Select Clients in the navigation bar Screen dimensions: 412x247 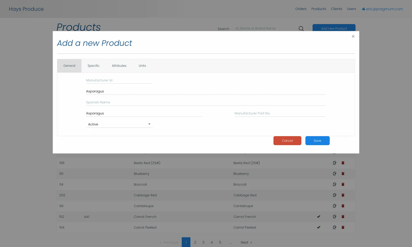tap(336, 9)
